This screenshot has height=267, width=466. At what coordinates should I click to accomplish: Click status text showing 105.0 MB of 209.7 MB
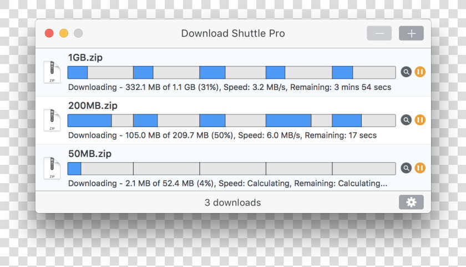[x=222, y=135]
